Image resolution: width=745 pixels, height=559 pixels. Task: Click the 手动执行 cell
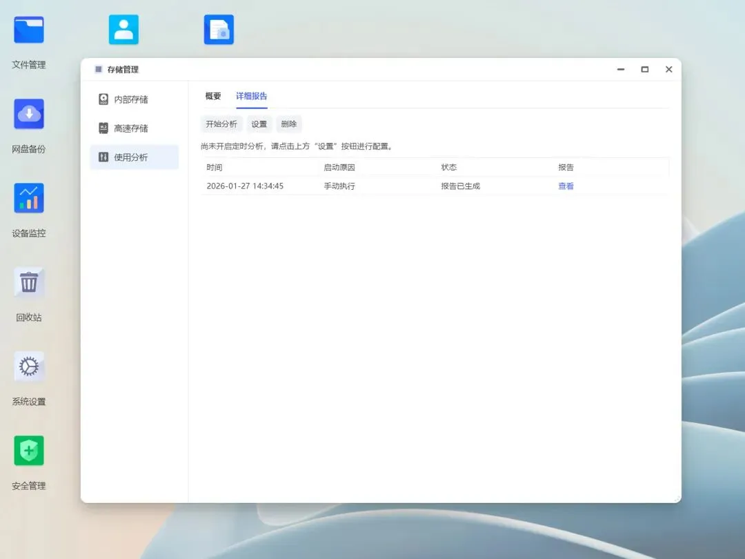pyautogui.click(x=339, y=186)
